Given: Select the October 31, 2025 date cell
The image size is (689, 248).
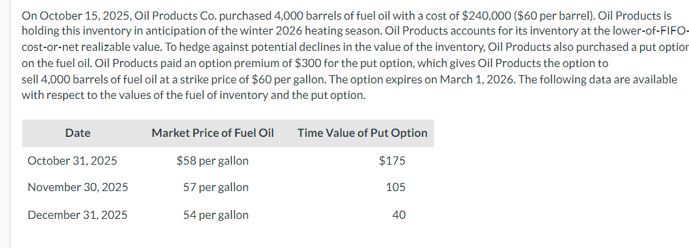Looking at the screenshot, I should click(73, 161).
